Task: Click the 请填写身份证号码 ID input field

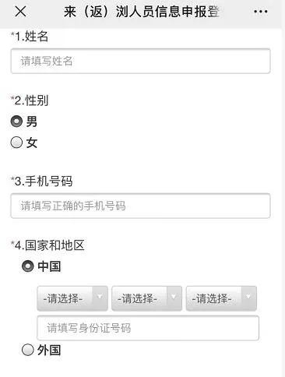Action: [148, 328]
